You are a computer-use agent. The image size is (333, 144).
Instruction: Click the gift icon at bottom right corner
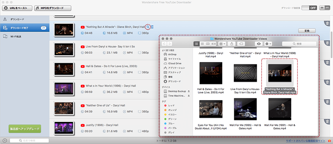[x=329, y=140]
